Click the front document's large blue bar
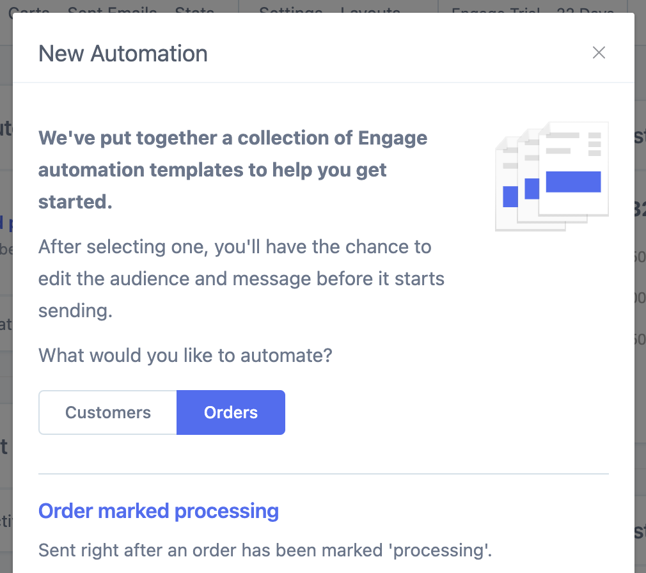The width and height of the screenshot is (646, 573). click(x=573, y=182)
